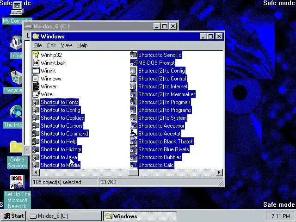The height and width of the screenshot is (222, 296).
Task: Click the Shortcut to Cookies folder icon
Action: tap(36, 118)
